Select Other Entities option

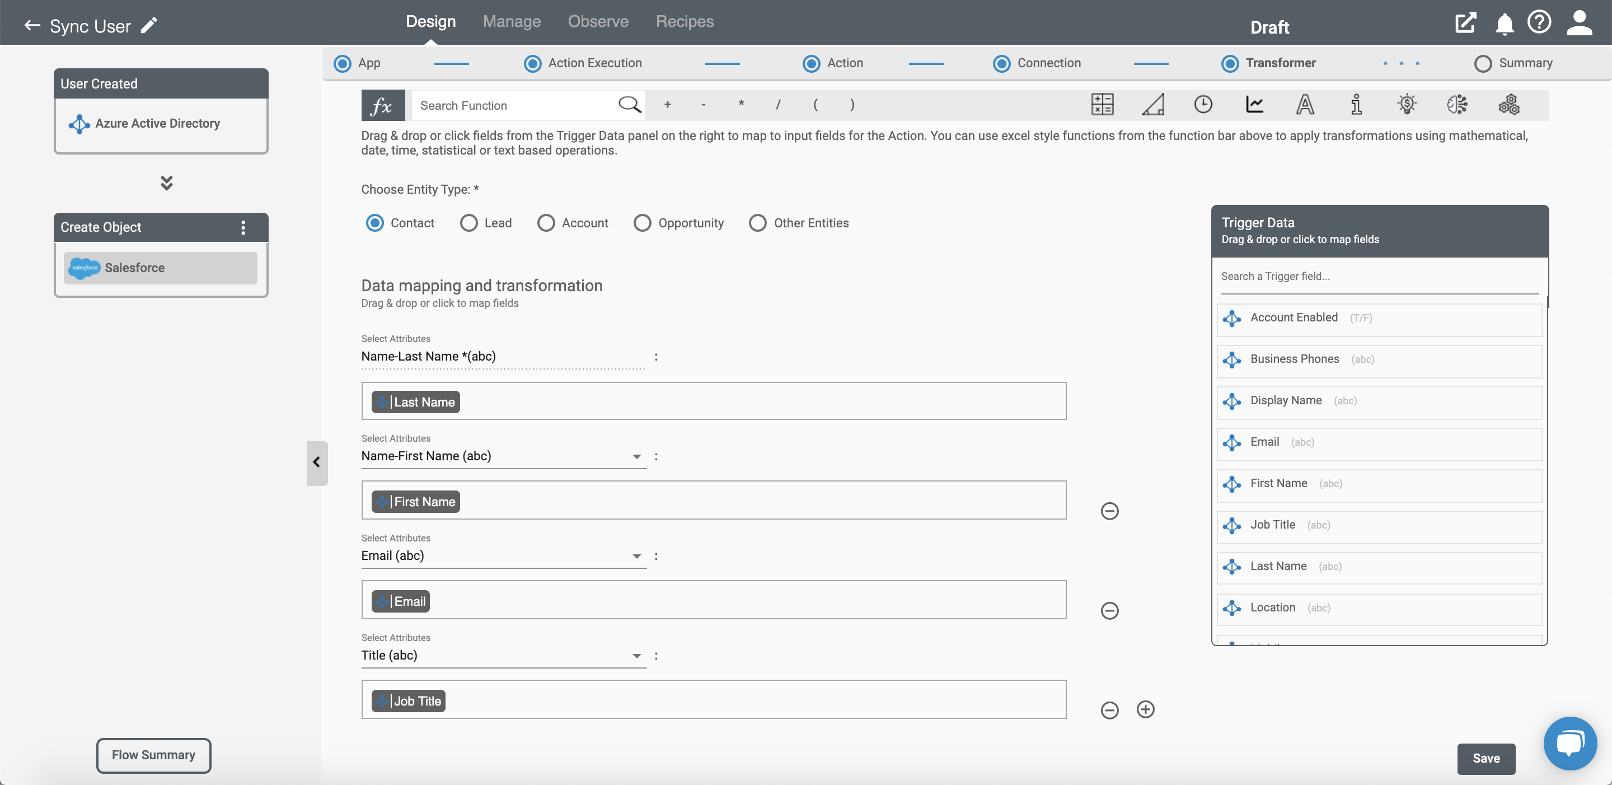tap(758, 223)
